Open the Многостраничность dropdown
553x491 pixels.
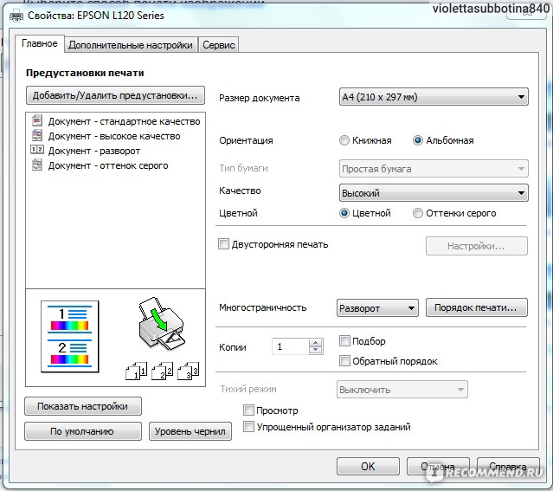tap(377, 308)
